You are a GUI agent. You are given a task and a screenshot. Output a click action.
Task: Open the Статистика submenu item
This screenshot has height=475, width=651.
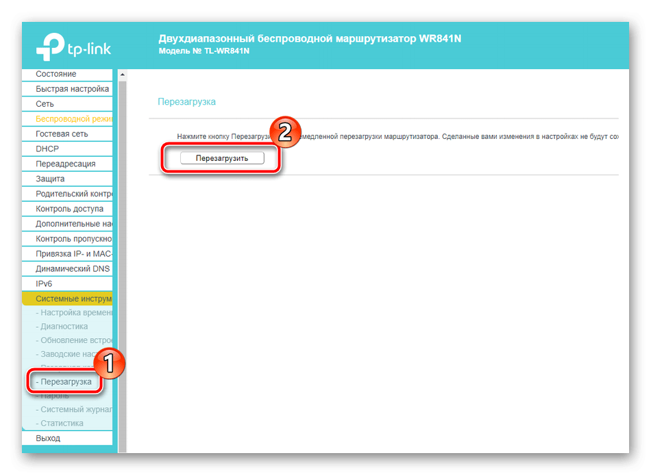tap(62, 424)
